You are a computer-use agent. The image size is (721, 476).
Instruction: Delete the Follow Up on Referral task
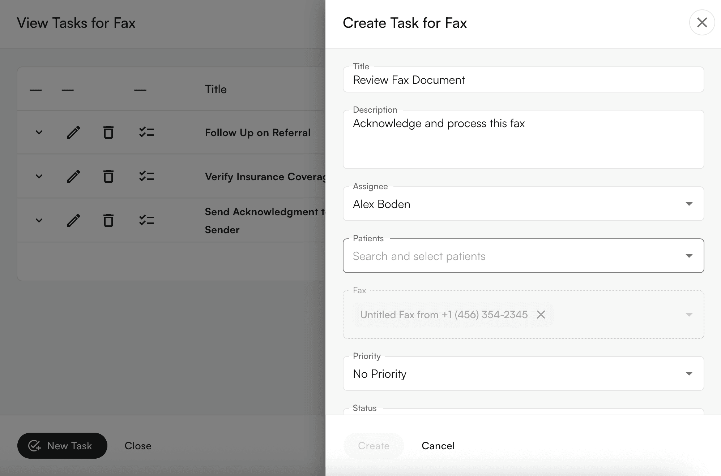(108, 132)
